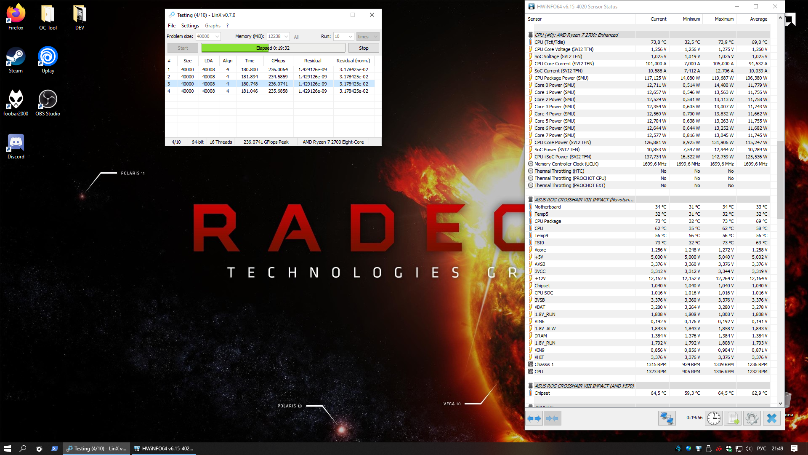Image resolution: width=808 pixels, height=455 pixels.
Task: Open Graphs menu in LinX
Action: pyautogui.click(x=213, y=26)
